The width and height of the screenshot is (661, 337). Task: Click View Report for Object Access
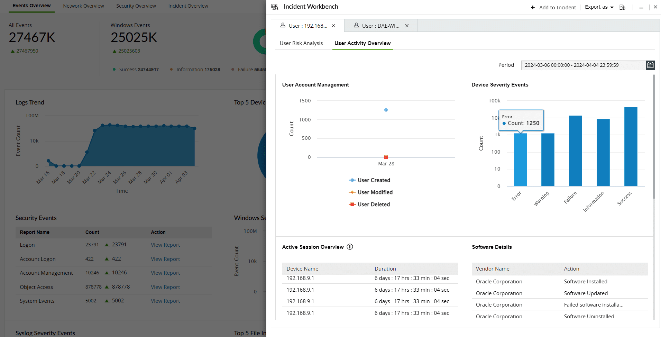point(165,287)
